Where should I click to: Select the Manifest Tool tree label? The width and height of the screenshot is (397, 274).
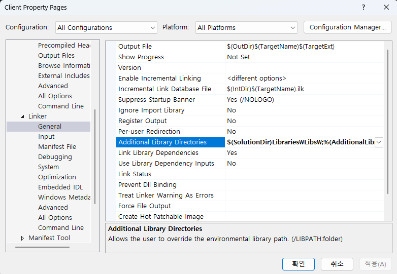[49, 238]
